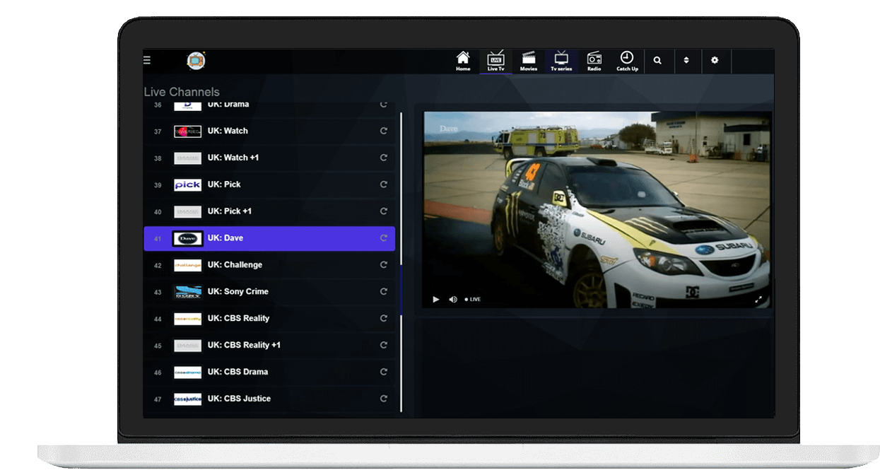This screenshot has width=880, height=470.
Task: Click the app logo in header
Action: pos(196,61)
